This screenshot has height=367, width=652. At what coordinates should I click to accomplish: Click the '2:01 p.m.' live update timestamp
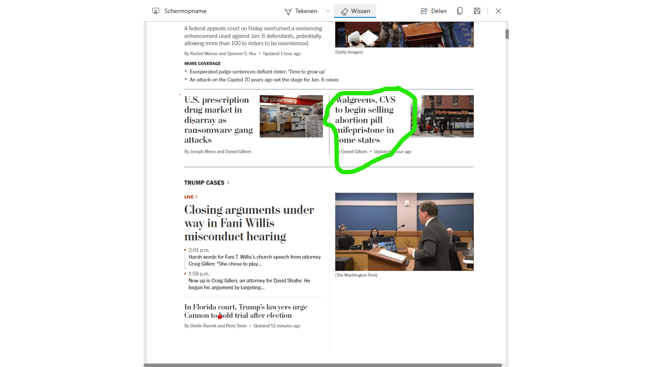(x=199, y=250)
